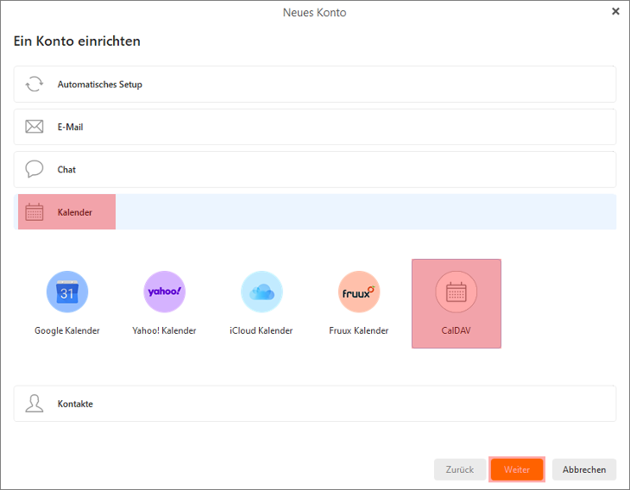Viewport: 630px width, 490px height.
Task: Expand the Automatisches Setup section
Action: pos(315,85)
